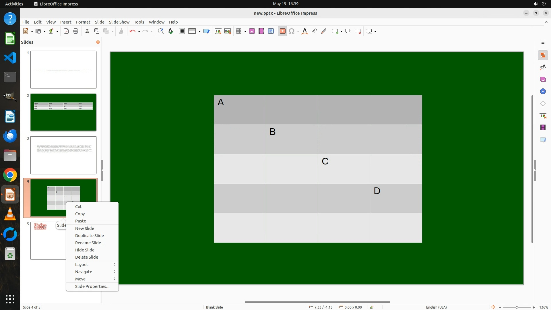Open the Navigator sidebar compass icon
The image size is (551, 310).
(x=543, y=91)
